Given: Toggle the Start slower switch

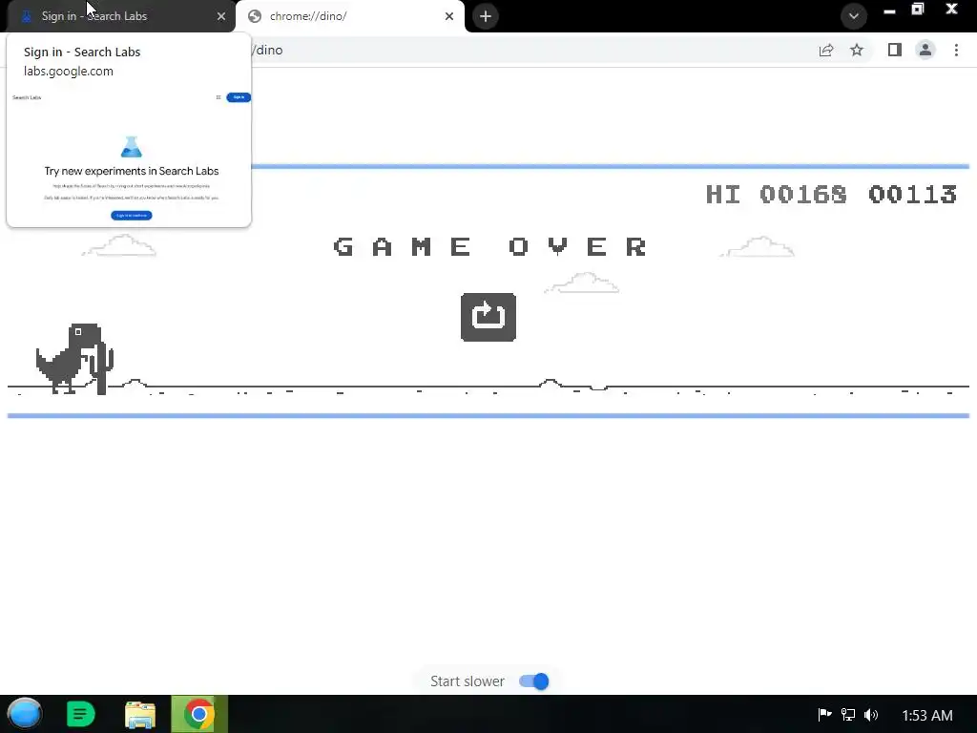Looking at the screenshot, I should click(534, 681).
